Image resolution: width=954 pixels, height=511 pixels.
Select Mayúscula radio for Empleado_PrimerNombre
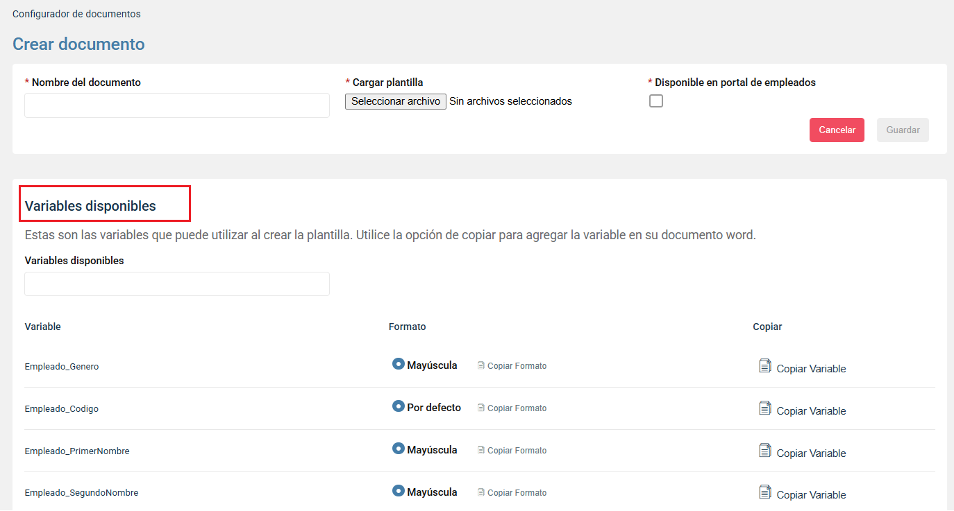[x=398, y=449]
